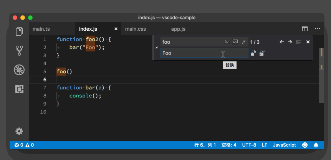Change the LF end of line sequence

265,145
